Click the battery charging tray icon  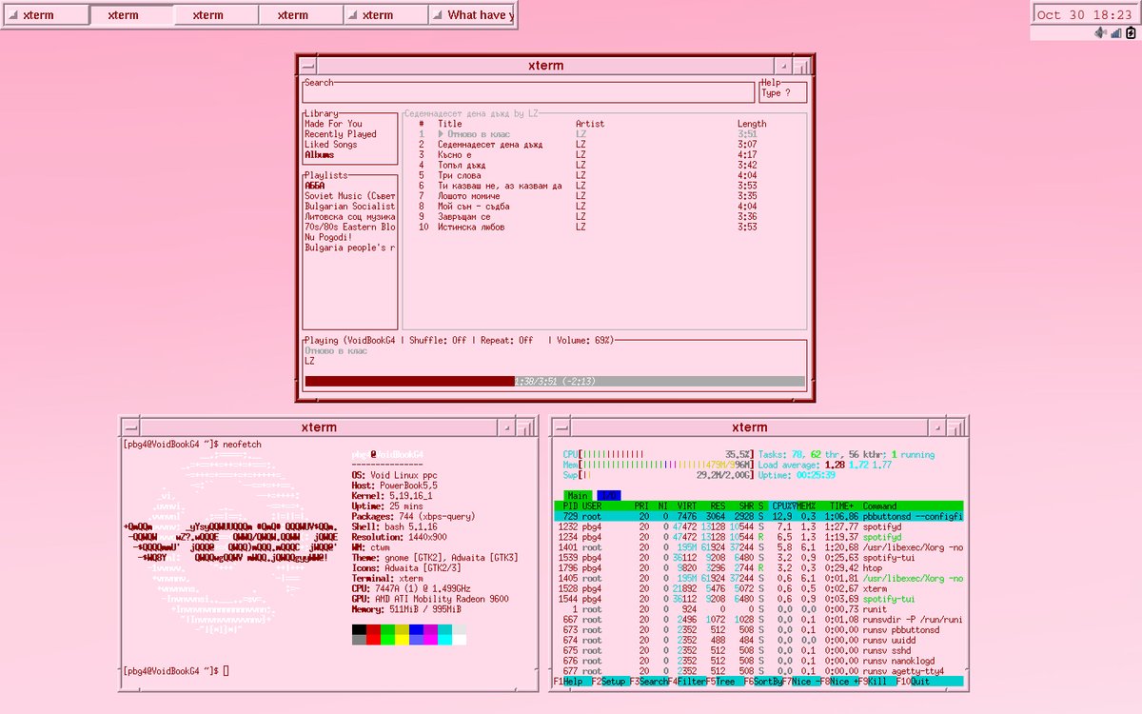[1131, 32]
